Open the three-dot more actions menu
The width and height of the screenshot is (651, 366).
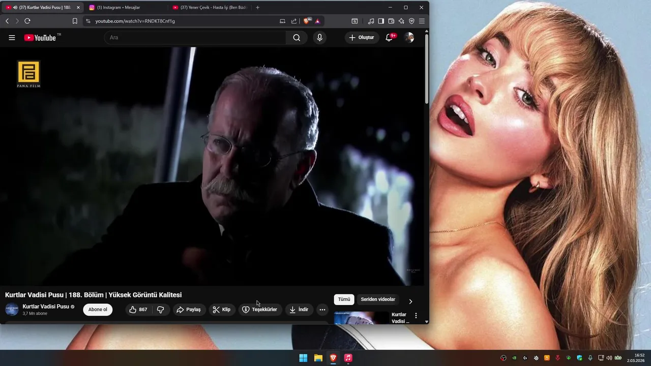tap(322, 310)
